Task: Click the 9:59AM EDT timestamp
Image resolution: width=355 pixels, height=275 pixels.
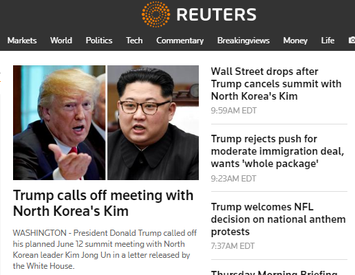Action: pos(234,111)
